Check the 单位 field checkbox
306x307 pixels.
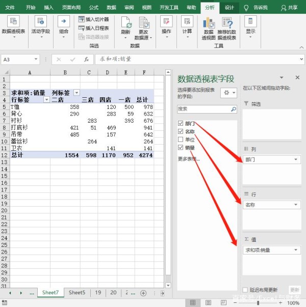[x=181, y=139]
